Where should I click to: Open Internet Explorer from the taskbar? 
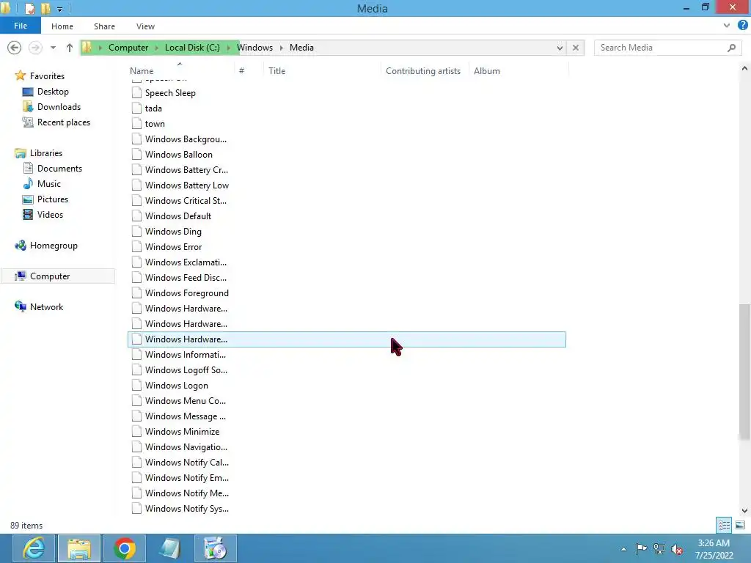[x=34, y=548]
